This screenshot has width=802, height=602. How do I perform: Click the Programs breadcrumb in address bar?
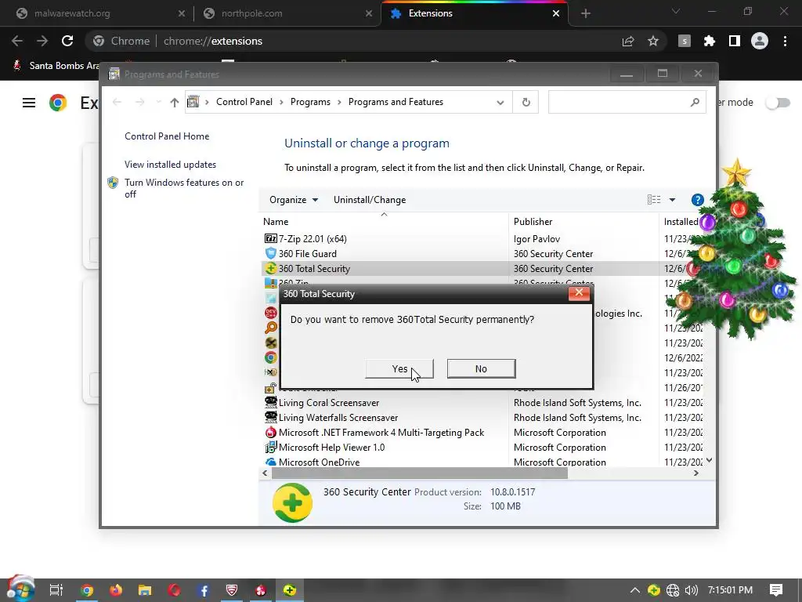coord(310,102)
